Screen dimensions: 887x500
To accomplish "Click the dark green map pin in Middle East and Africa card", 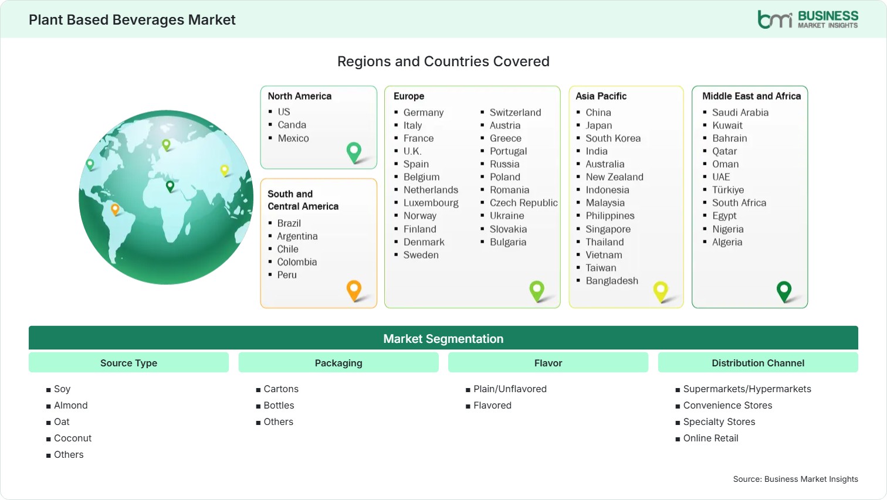I will pos(784,291).
